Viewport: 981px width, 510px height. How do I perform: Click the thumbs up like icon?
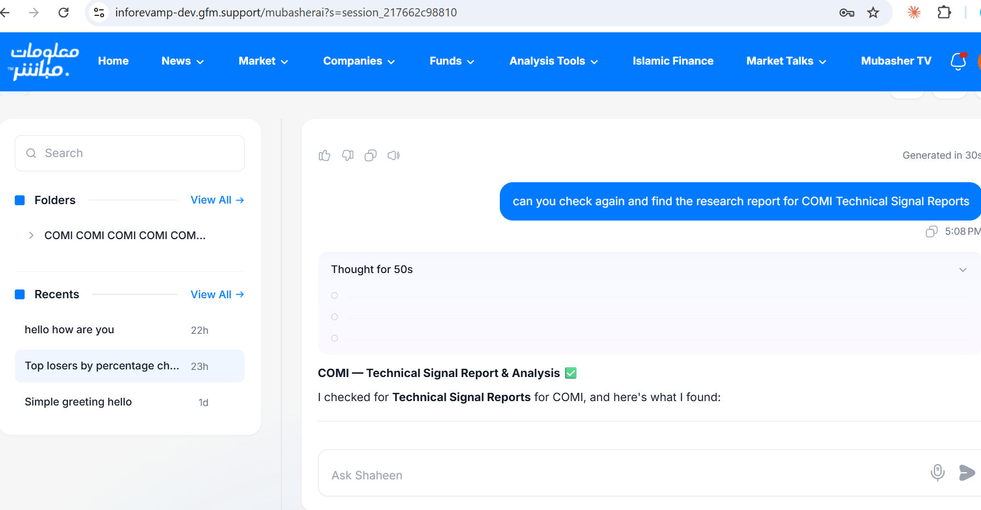[325, 156]
